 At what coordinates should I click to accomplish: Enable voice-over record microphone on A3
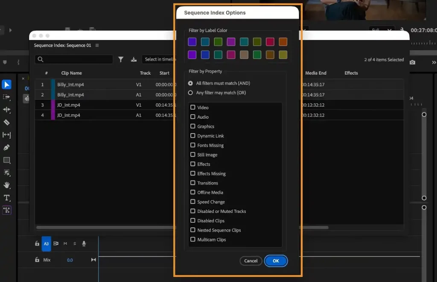click(84, 244)
